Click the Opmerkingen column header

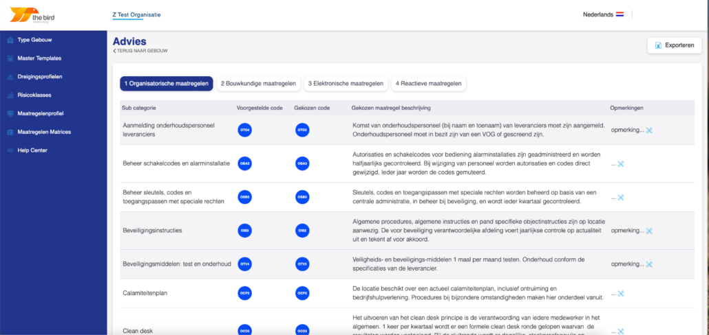tap(626, 108)
